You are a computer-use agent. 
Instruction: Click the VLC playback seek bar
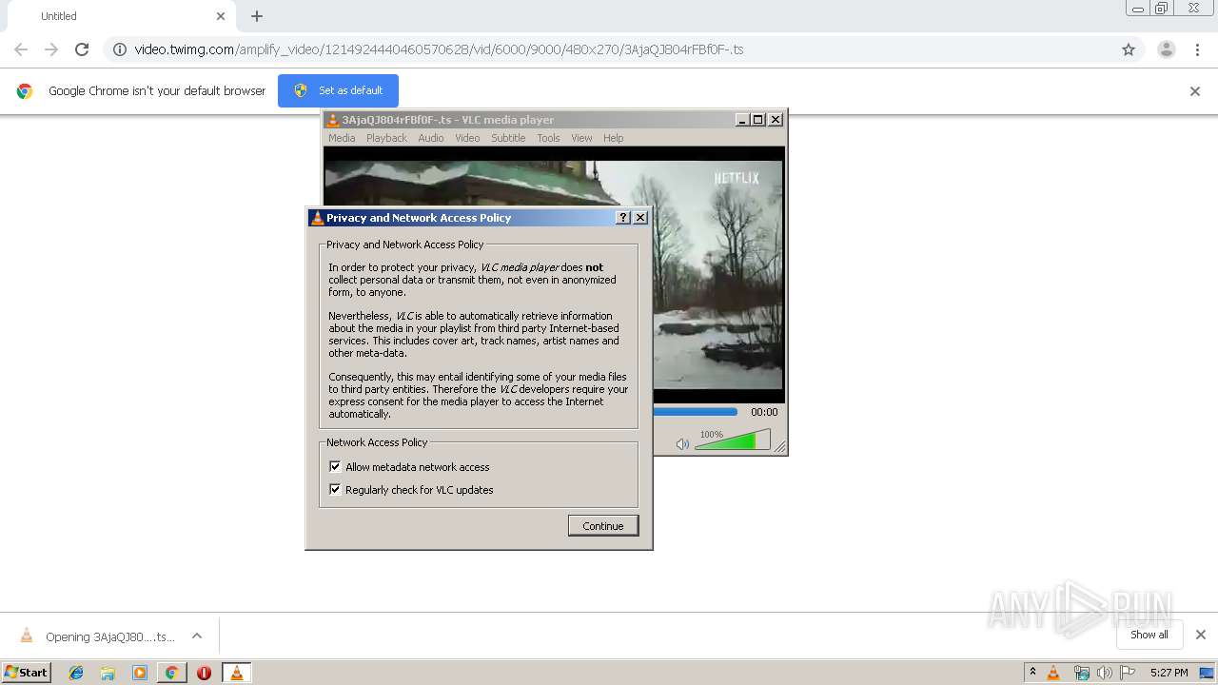point(695,412)
